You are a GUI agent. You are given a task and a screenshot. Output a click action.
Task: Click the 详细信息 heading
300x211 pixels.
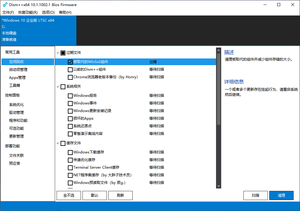234,82
